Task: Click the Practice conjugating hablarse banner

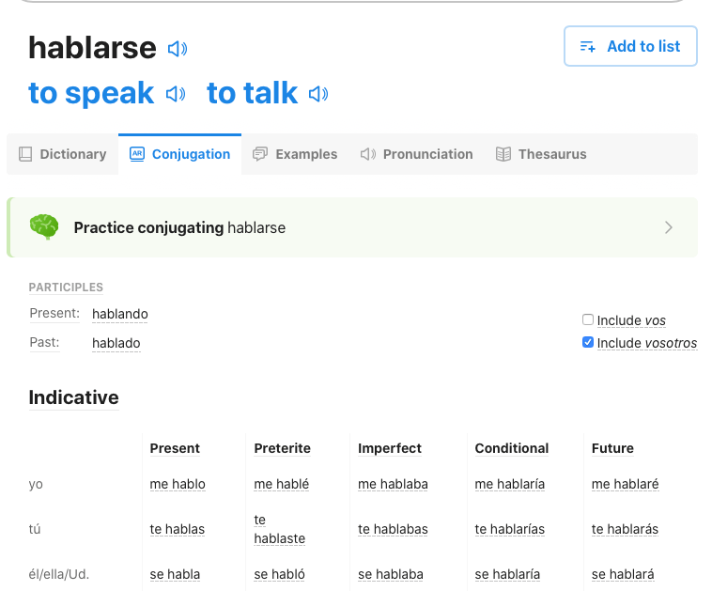Action: pyautogui.click(x=351, y=227)
